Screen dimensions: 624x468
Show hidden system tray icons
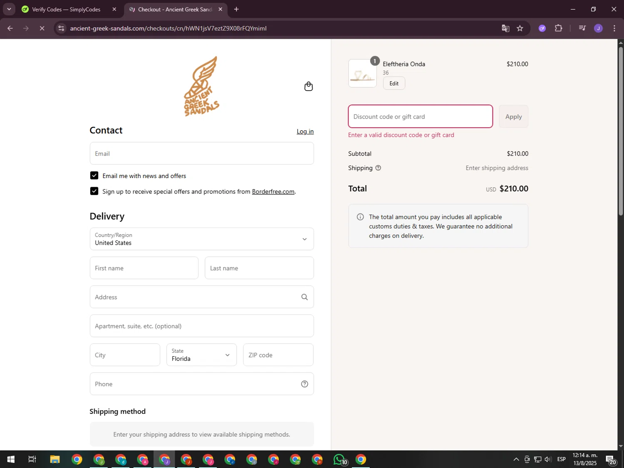(516, 459)
